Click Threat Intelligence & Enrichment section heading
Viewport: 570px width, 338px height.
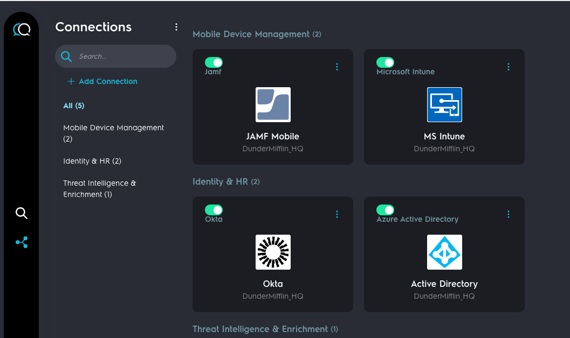point(265,329)
